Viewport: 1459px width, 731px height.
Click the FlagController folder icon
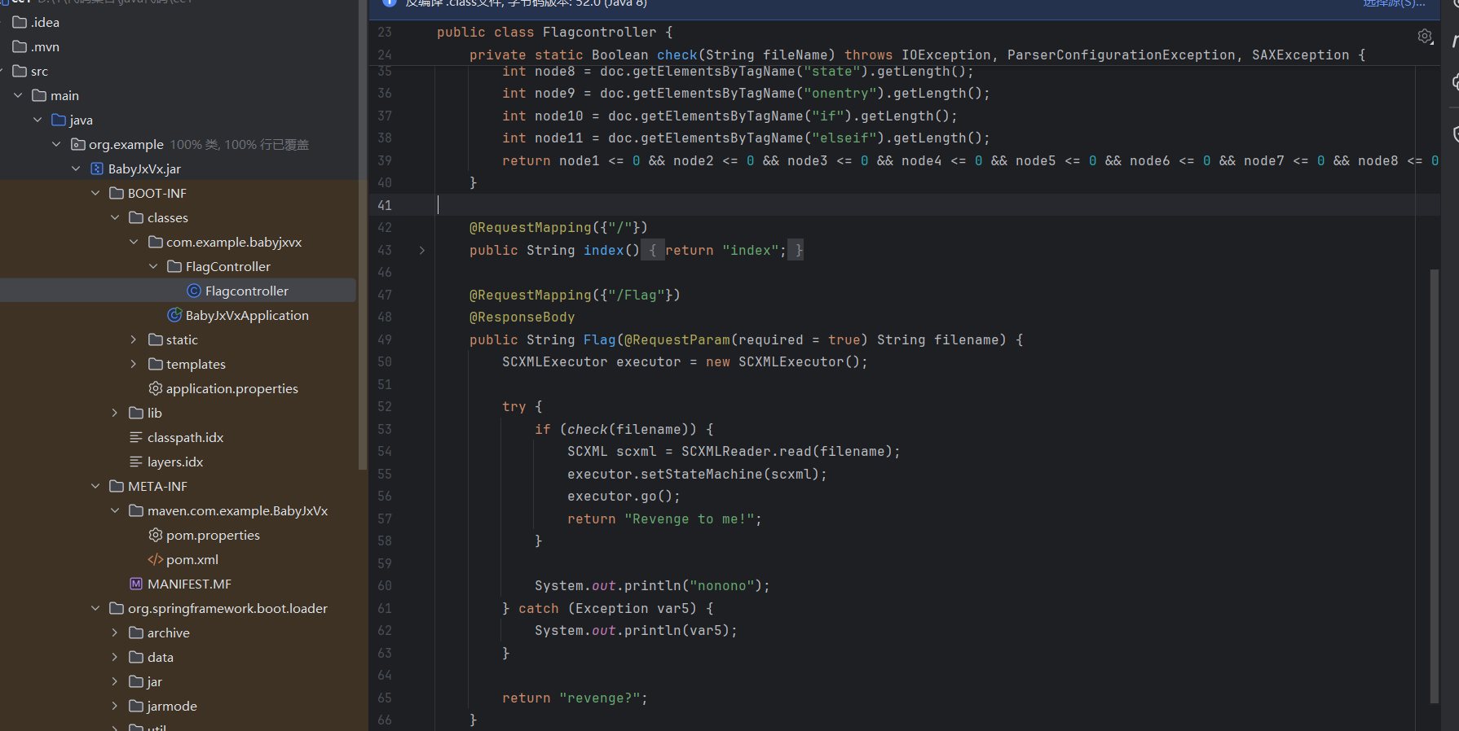(174, 266)
